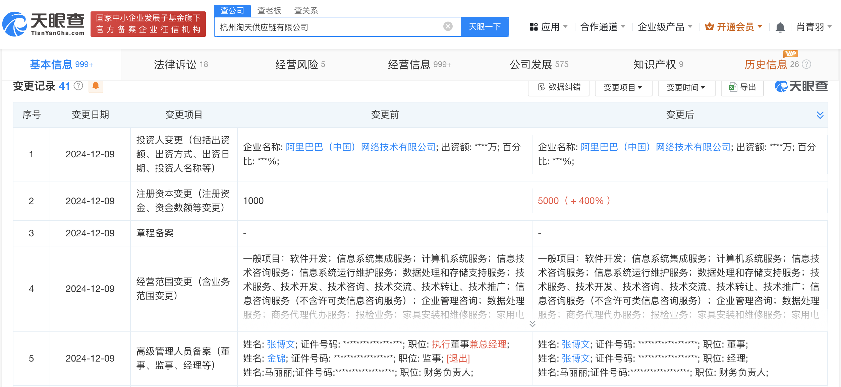Expand row 4 business scope text
Image resolution: width=841 pixels, height=387 pixels.
point(532,324)
